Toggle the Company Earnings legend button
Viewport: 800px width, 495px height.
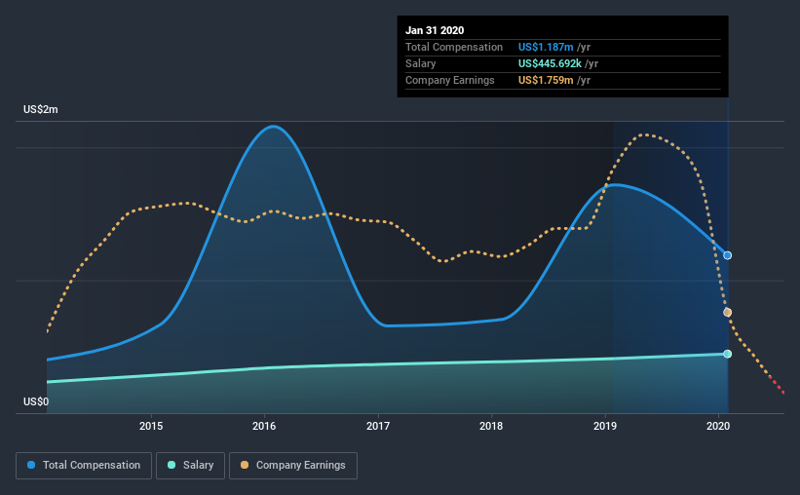293,466
